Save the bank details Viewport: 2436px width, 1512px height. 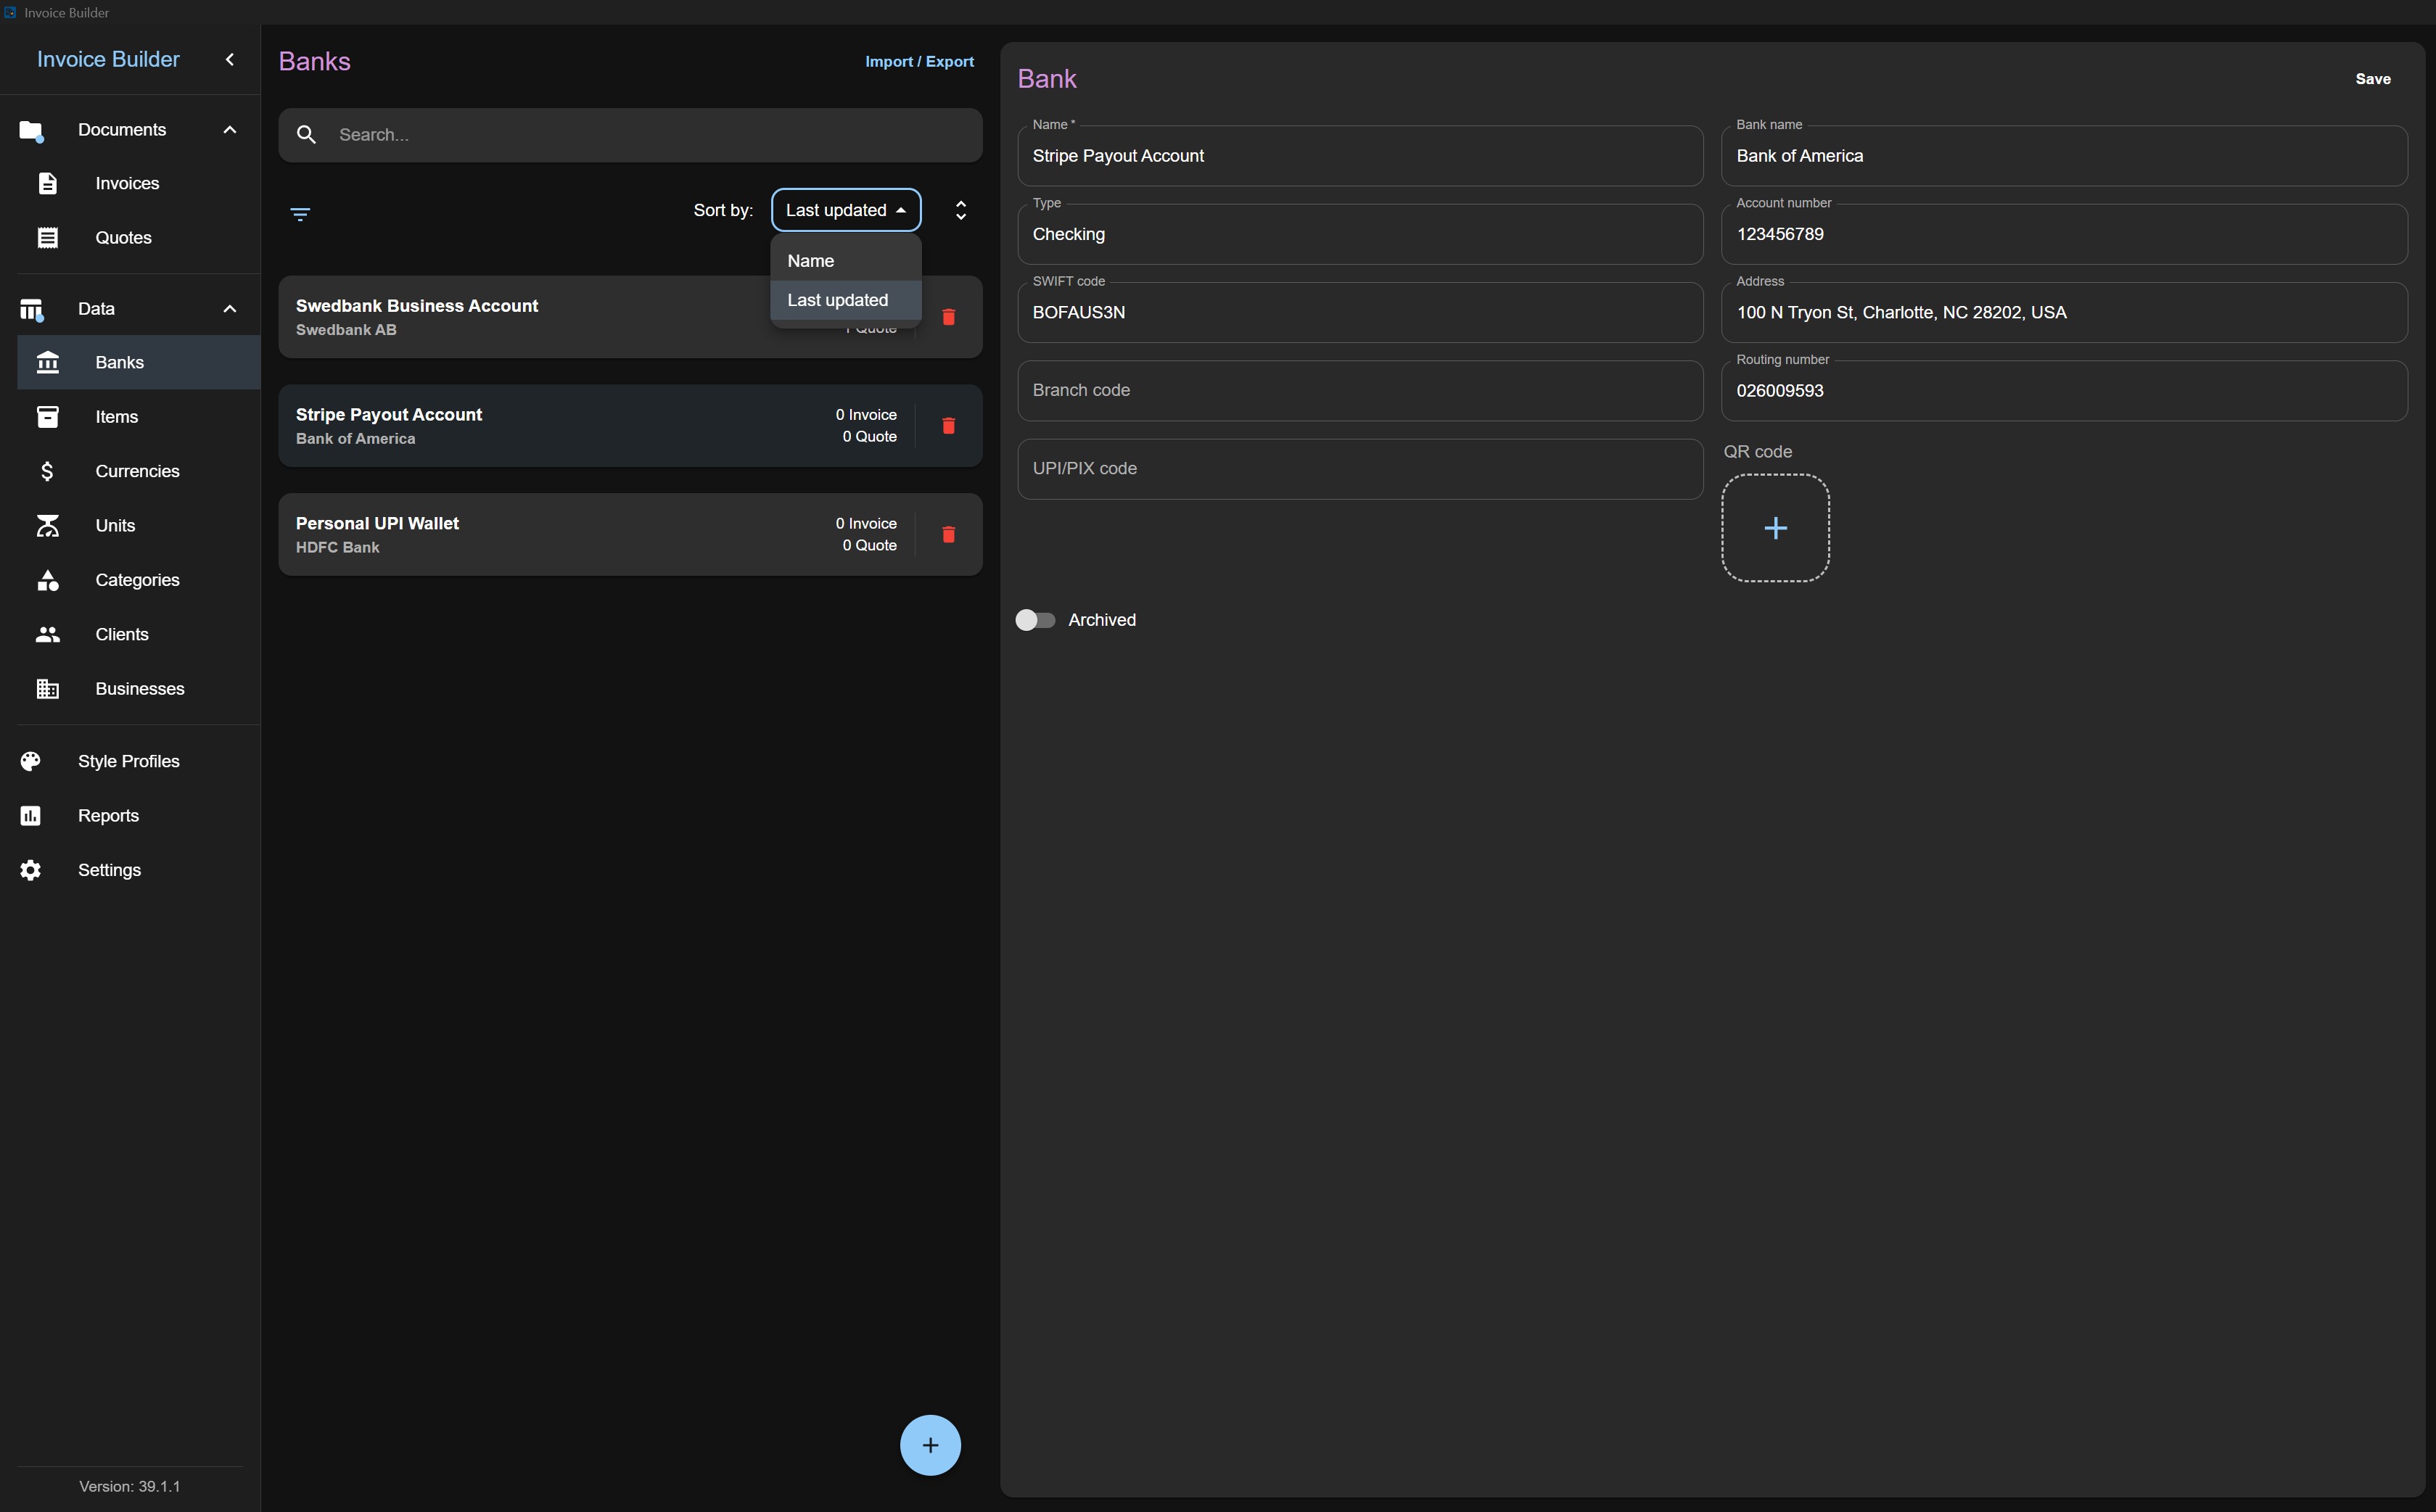(2373, 79)
